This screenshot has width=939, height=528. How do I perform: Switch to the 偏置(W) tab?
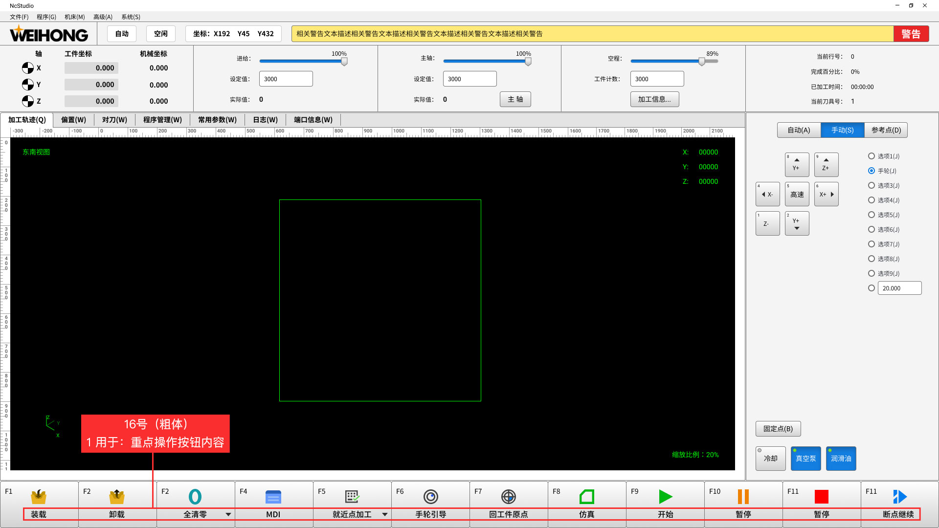(73, 120)
